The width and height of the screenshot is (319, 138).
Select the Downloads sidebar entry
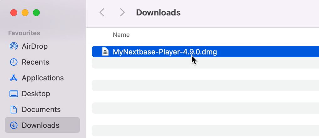42,125
